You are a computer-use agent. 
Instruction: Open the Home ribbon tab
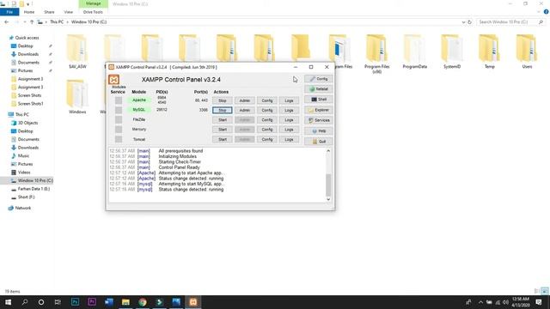click(29, 12)
